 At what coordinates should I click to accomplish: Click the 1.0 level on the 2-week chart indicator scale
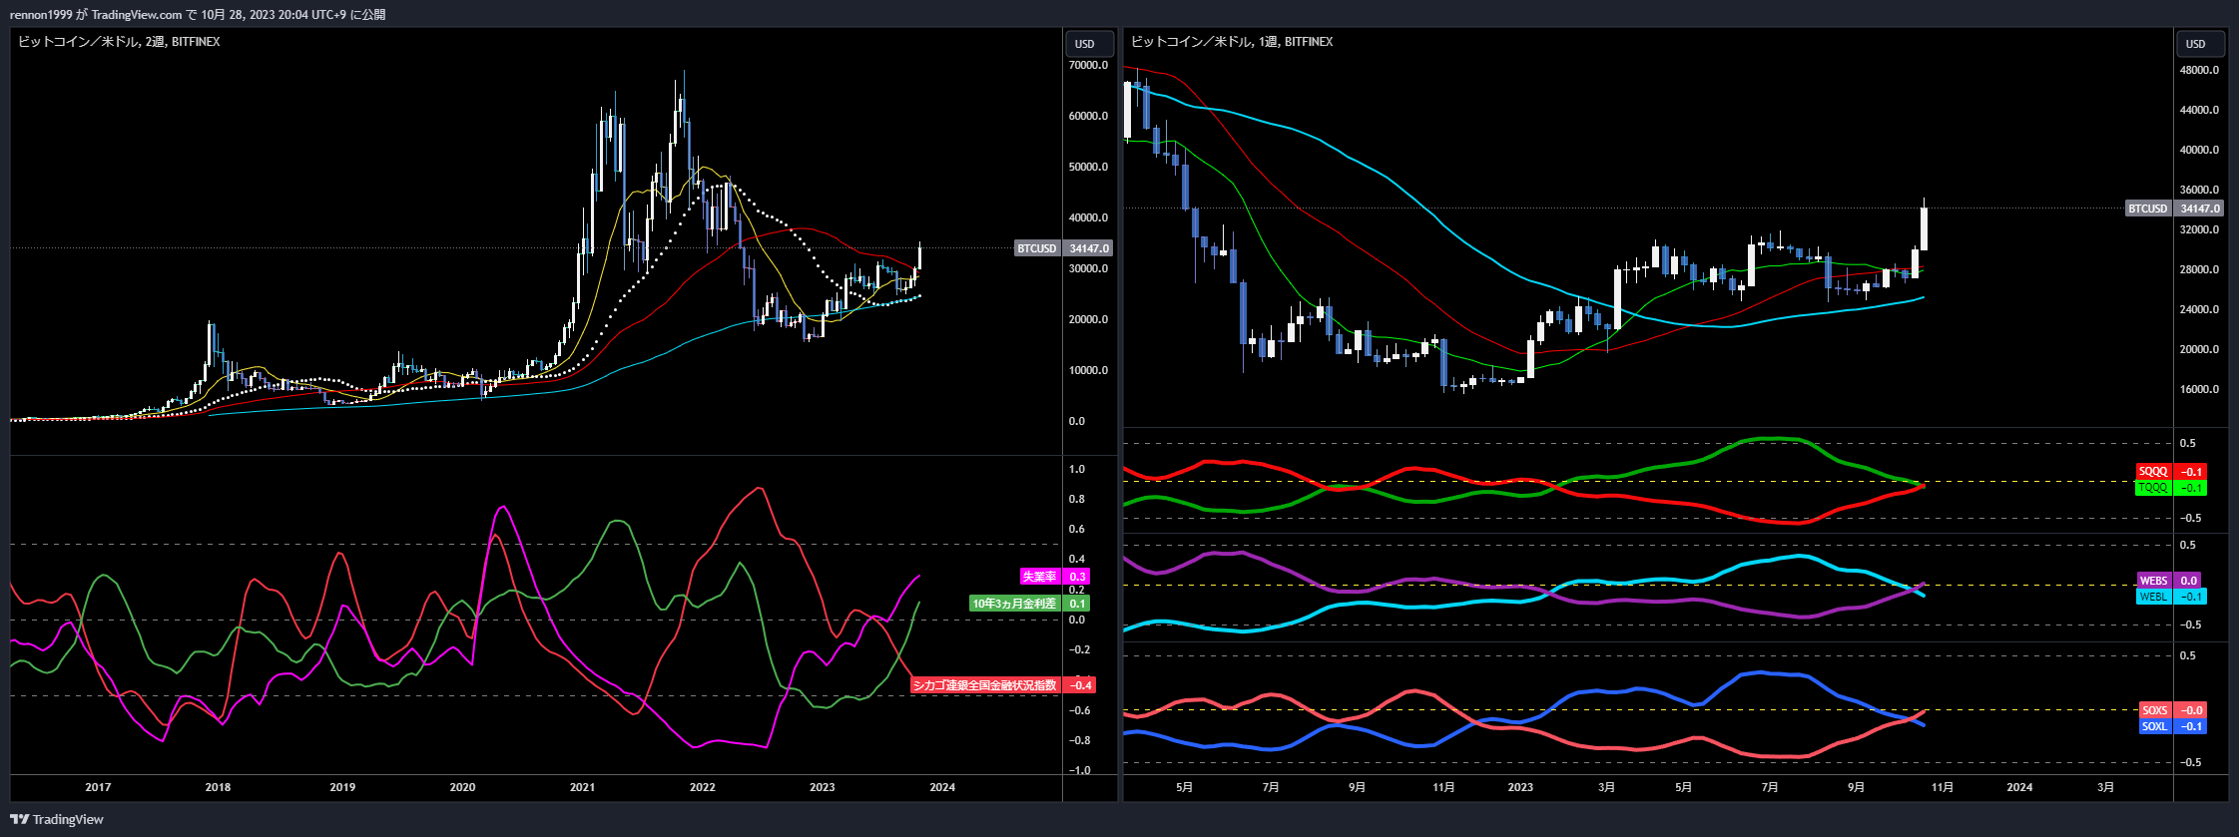click(1077, 469)
